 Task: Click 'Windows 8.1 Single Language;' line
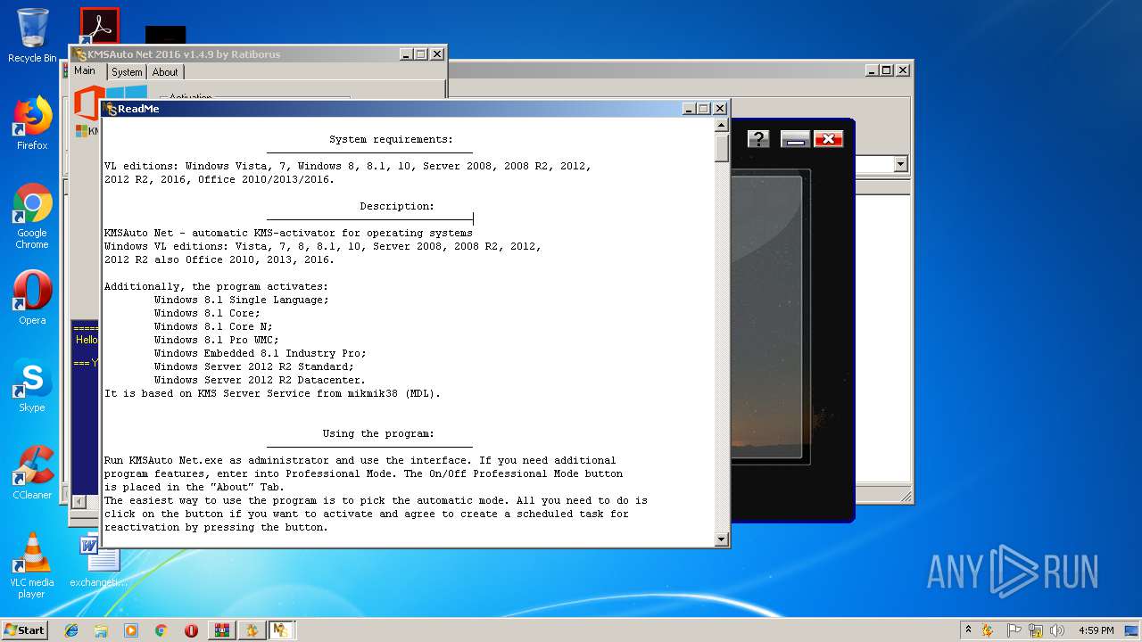tap(241, 300)
